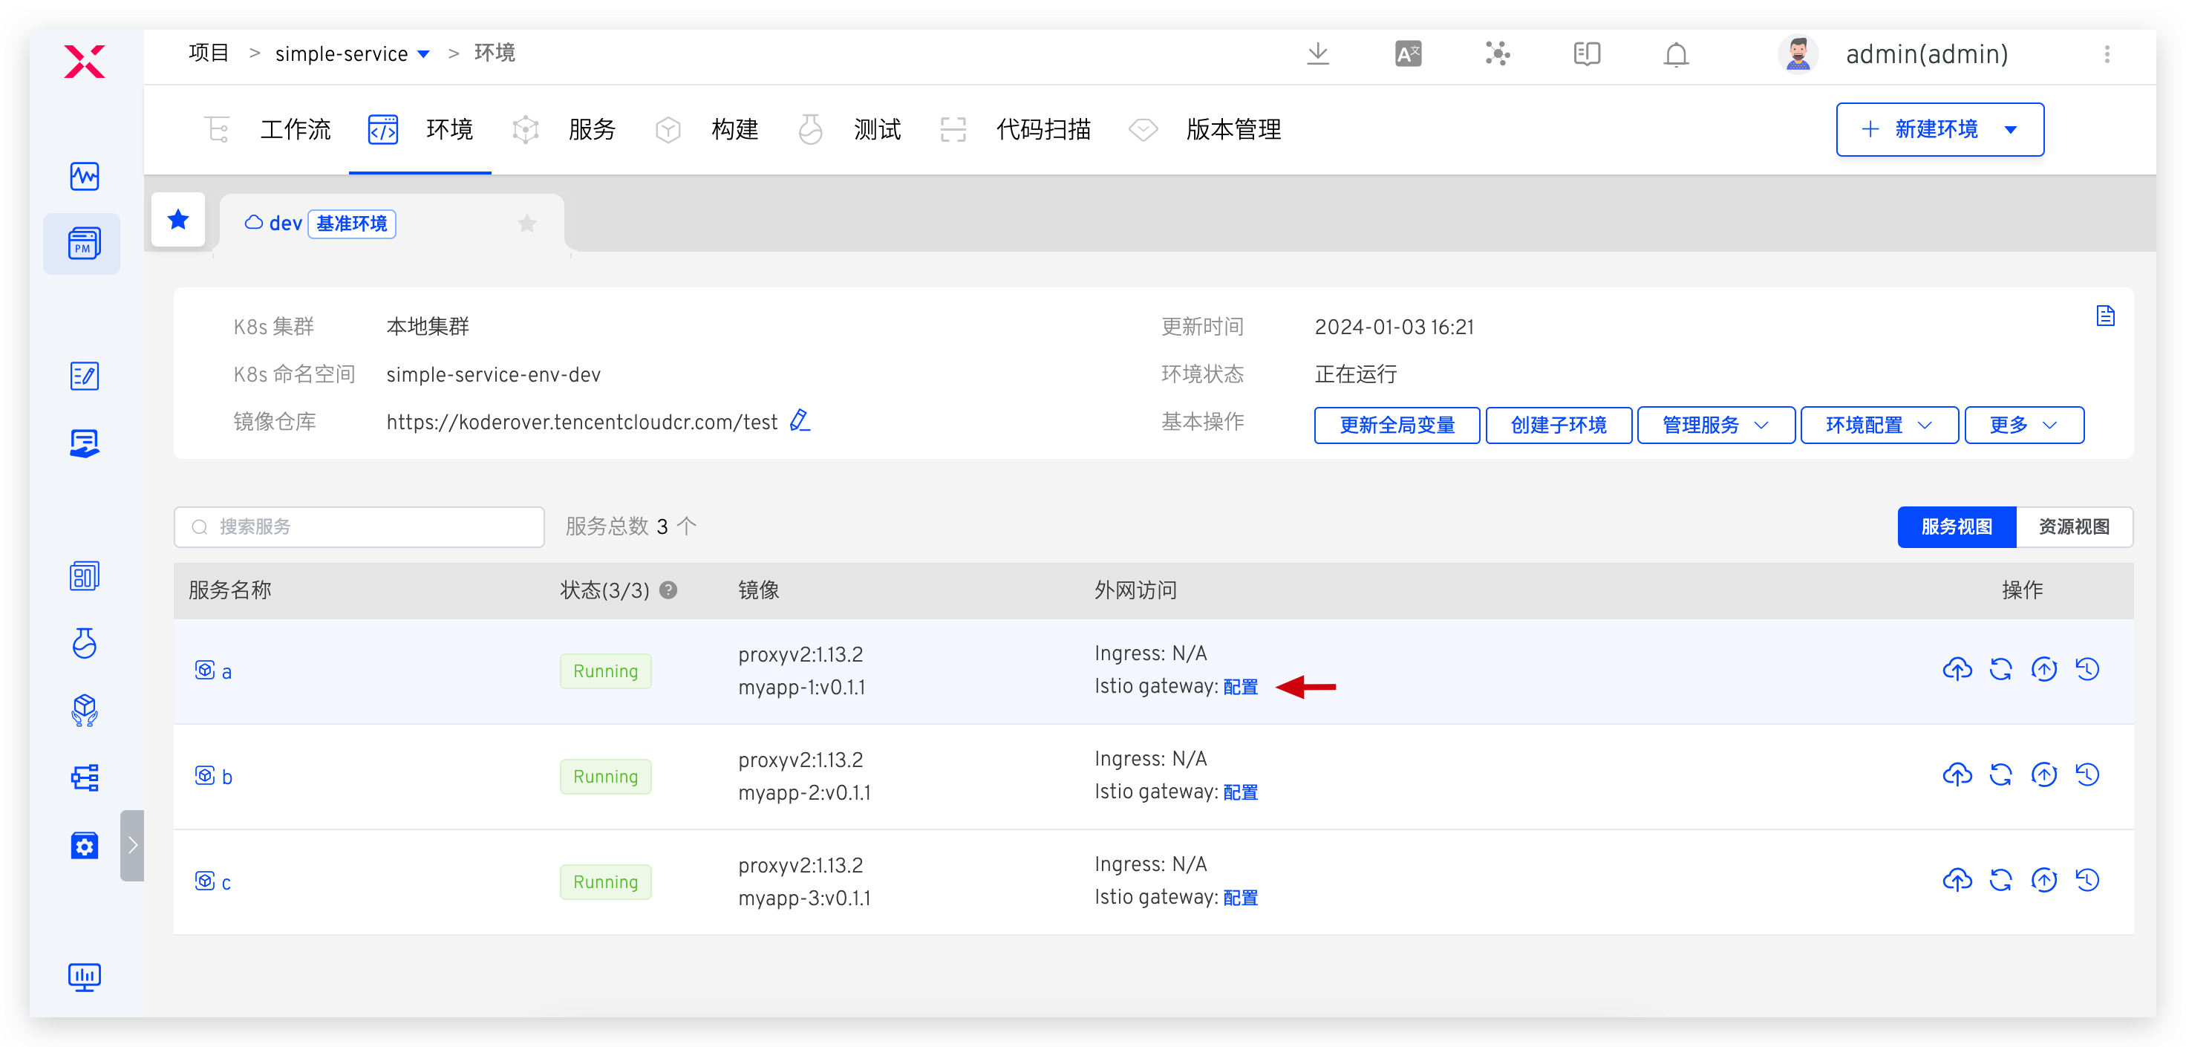
Task: Click restart icon for service a
Action: pyautogui.click(x=2000, y=670)
